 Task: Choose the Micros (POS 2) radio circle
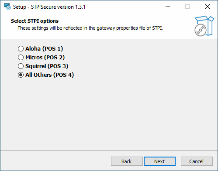pos(21,58)
